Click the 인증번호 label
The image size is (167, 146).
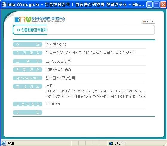tap(27, 69)
